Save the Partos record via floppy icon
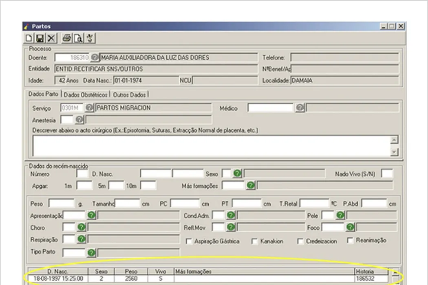428x285 pixels. point(40,38)
